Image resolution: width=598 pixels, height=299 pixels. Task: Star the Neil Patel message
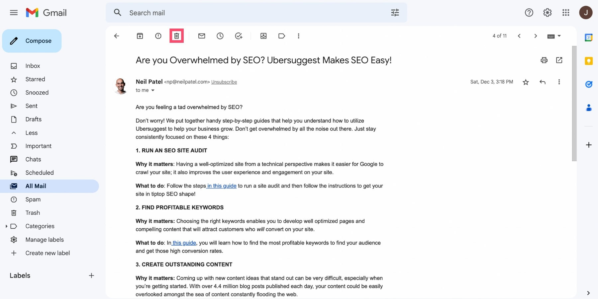coord(526,82)
